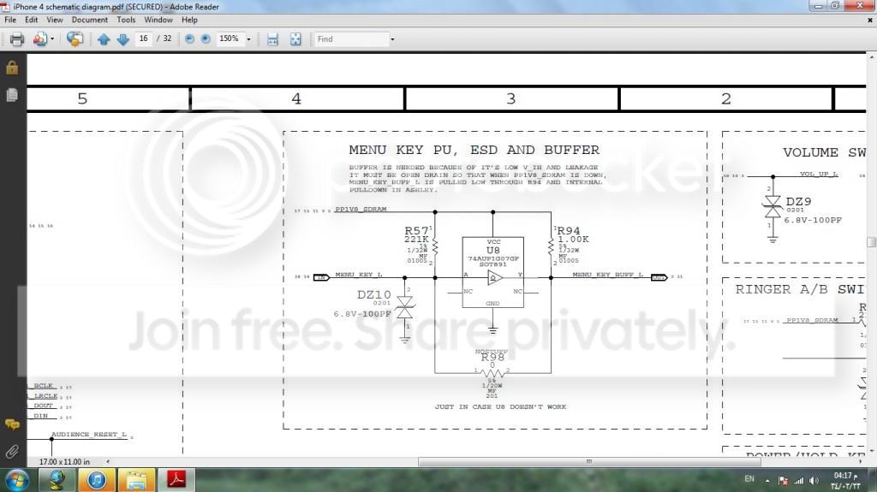Click the fit width scrolling icon

(x=272, y=39)
